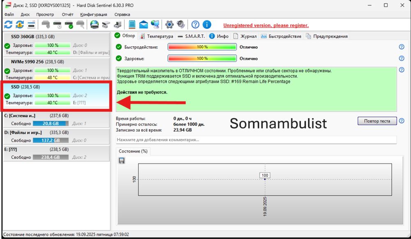Click the 23,94 GB total written value
The width and height of the screenshot is (411, 239).
182,130
